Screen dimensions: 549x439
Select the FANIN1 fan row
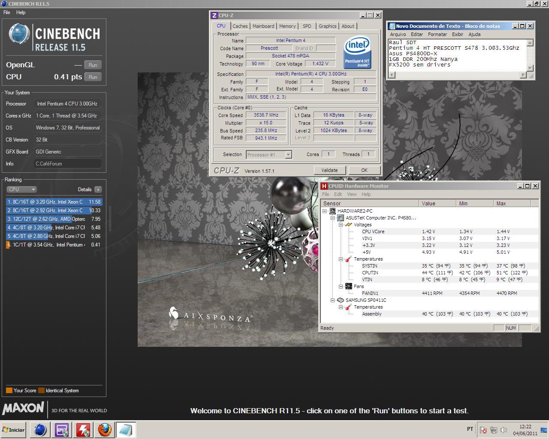click(430, 293)
